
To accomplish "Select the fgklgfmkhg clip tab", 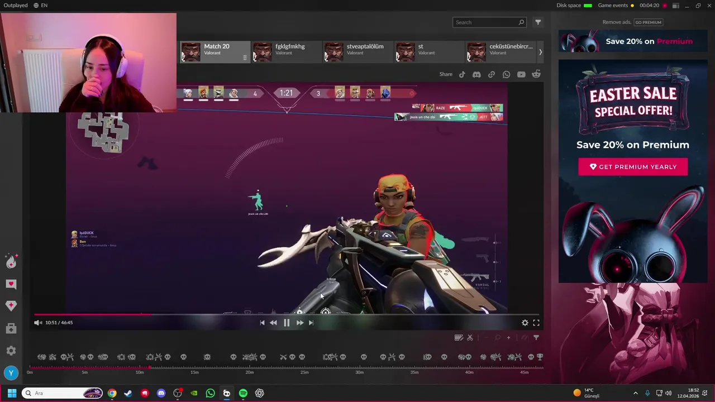I will 286,52.
